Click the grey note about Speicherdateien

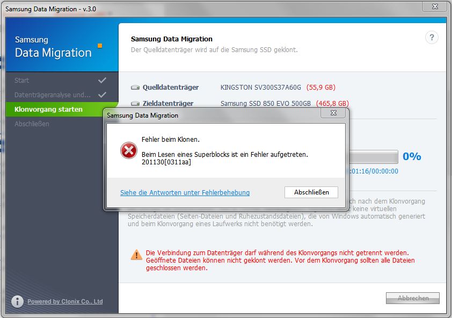[x=276, y=212]
